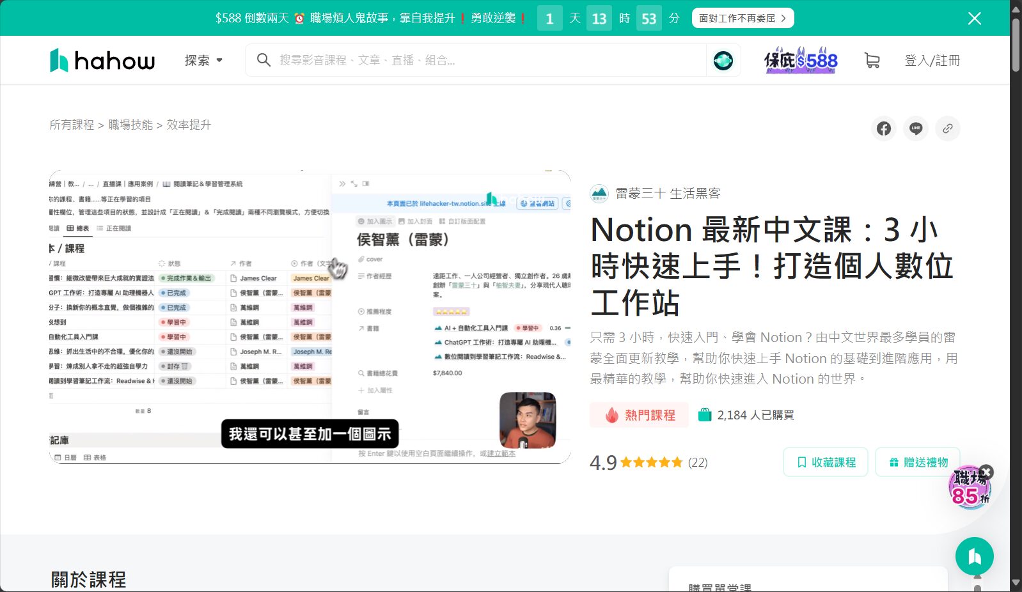Go to 職場技能 breadcrumb
This screenshot has width=1022, height=592.
pos(130,125)
